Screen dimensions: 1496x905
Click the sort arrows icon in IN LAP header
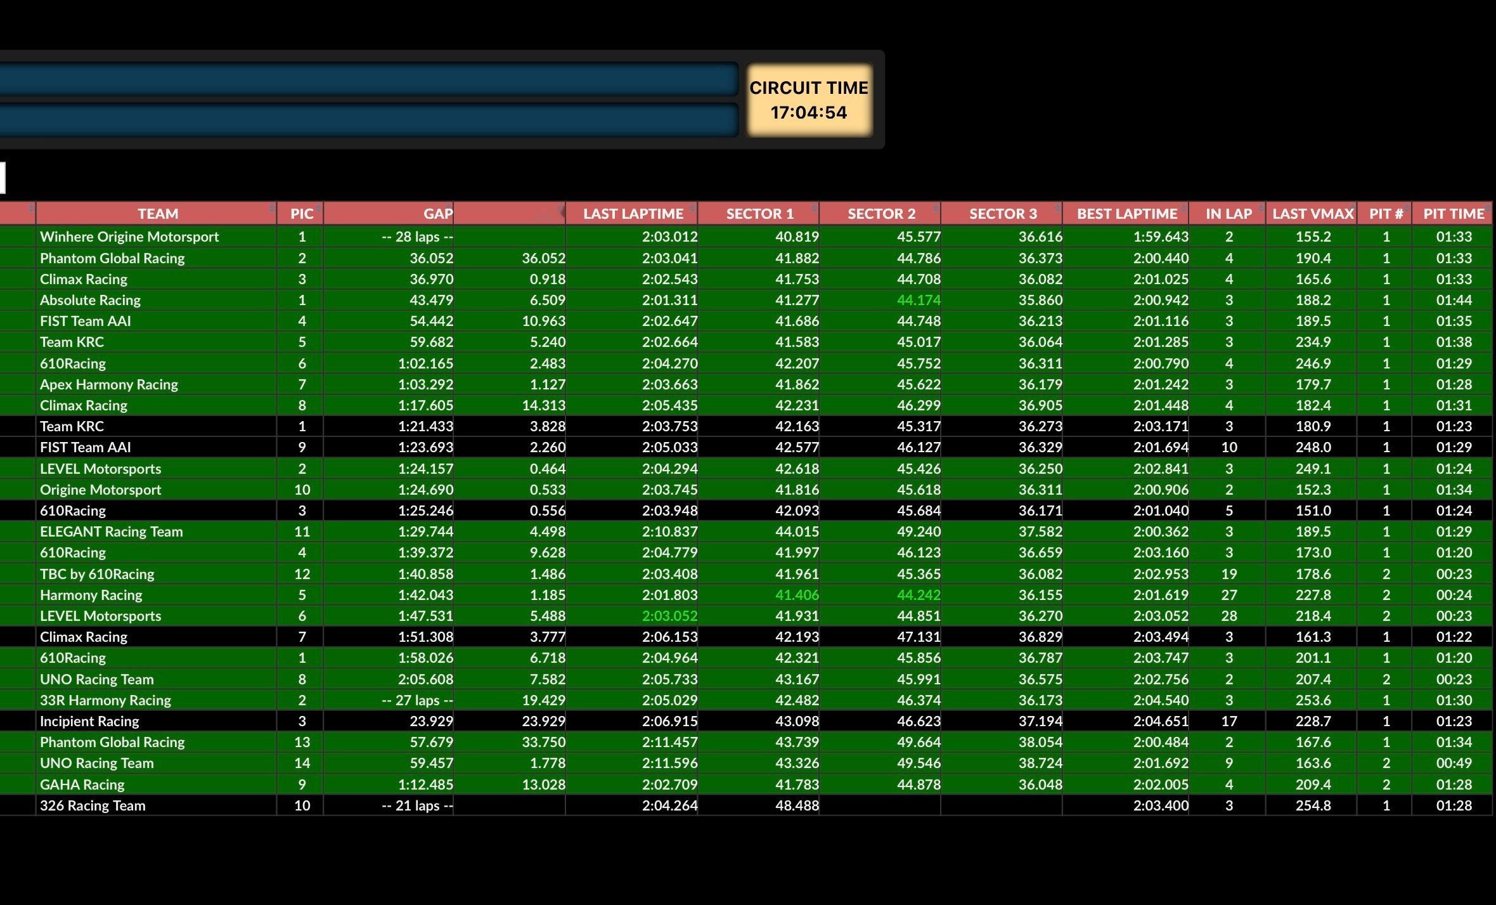tap(1260, 209)
